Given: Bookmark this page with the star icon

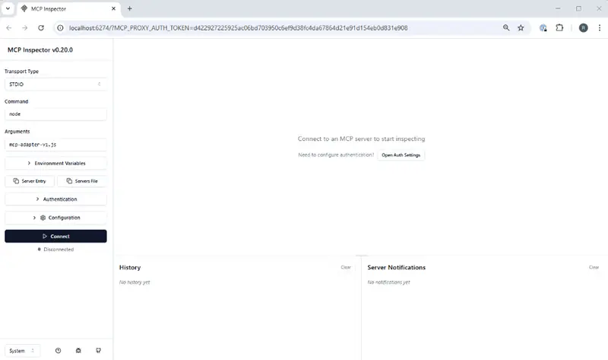Looking at the screenshot, I should click(x=521, y=28).
